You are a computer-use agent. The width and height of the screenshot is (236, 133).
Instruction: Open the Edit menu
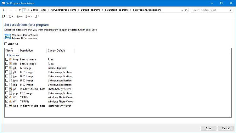tap(11, 16)
